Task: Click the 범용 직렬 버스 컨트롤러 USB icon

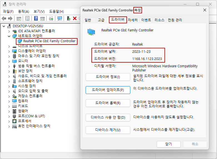Action: click(x=14, y=66)
